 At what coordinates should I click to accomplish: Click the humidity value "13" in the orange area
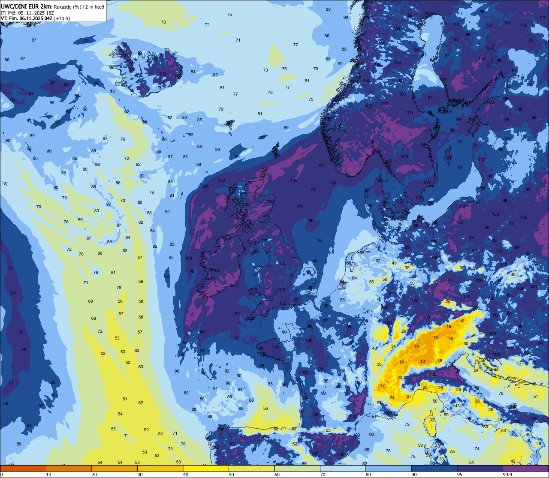pos(423,361)
